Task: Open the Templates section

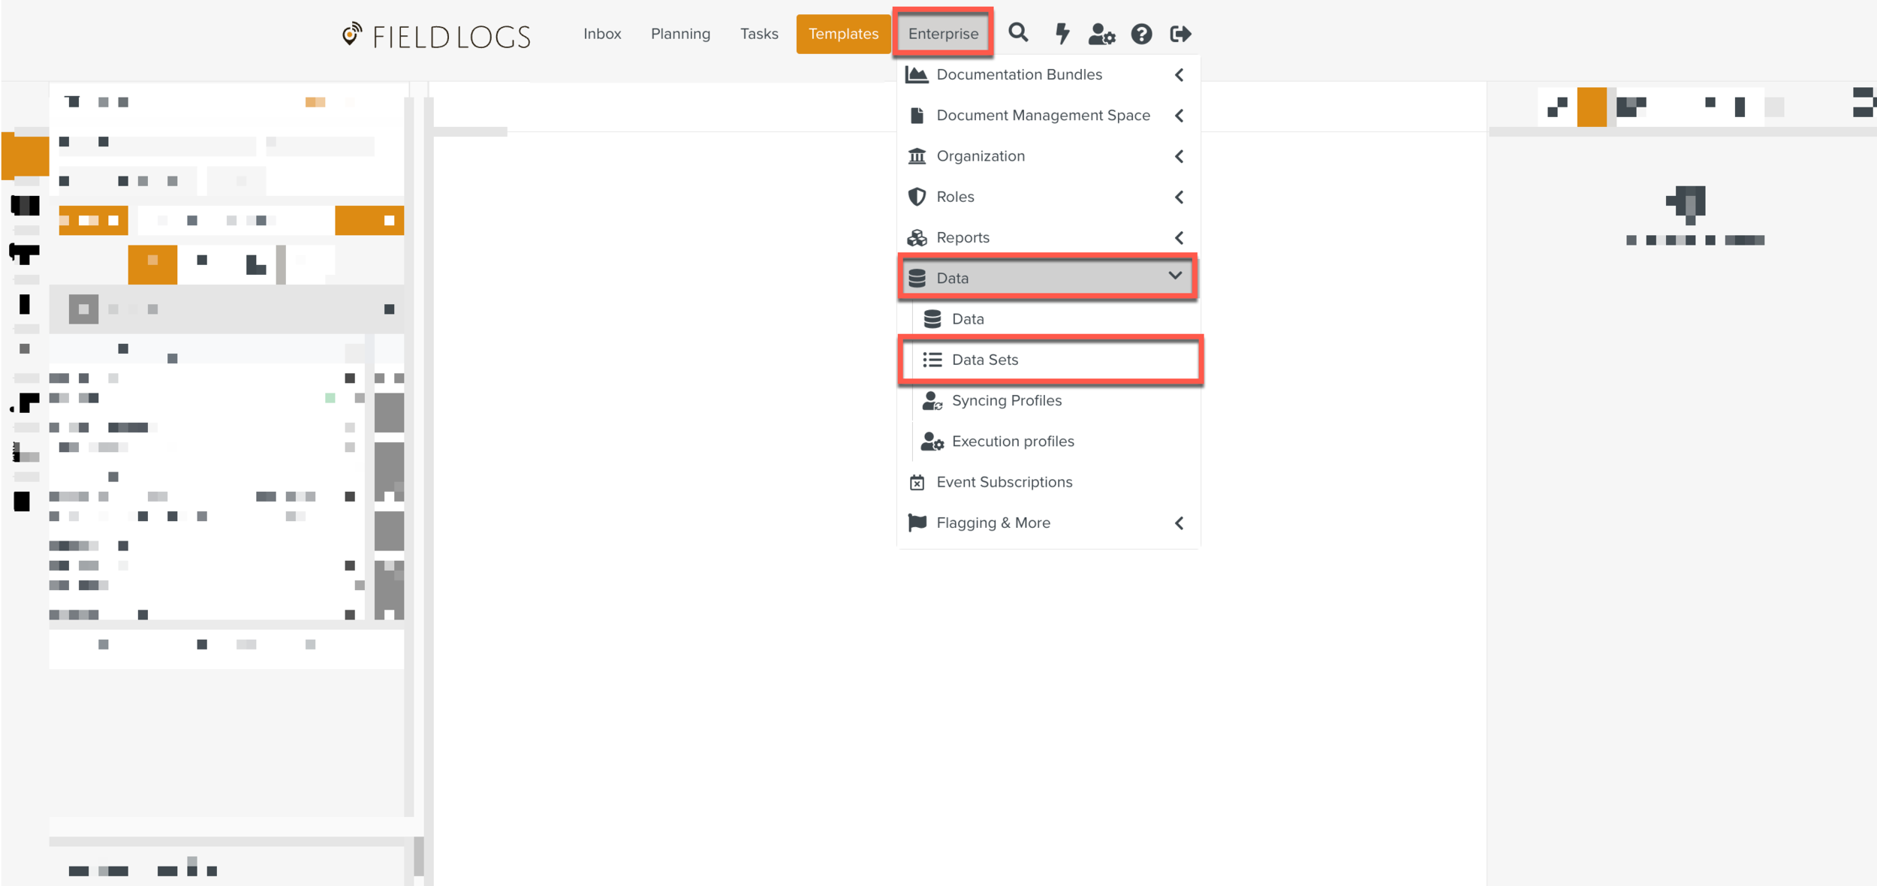Action: (842, 34)
